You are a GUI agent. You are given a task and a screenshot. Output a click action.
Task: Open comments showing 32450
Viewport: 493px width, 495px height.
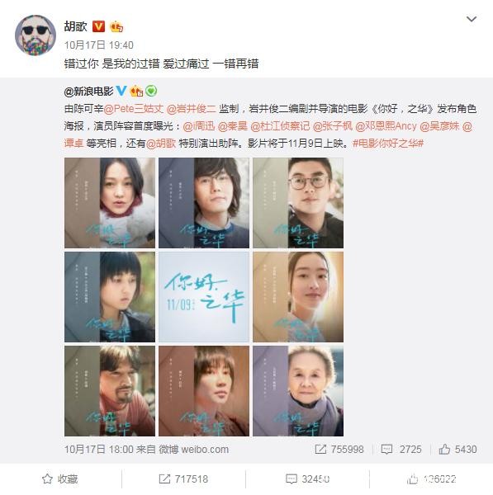tap(291, 478)
